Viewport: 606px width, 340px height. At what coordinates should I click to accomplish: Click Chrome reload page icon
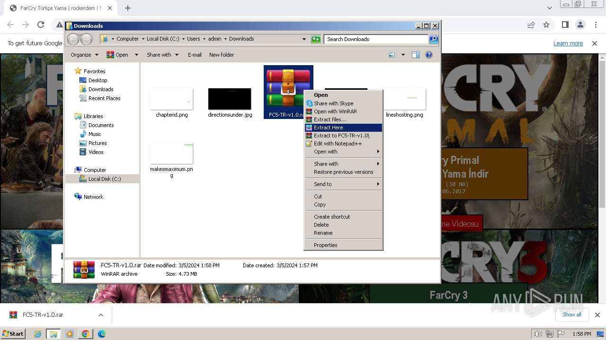41,25
